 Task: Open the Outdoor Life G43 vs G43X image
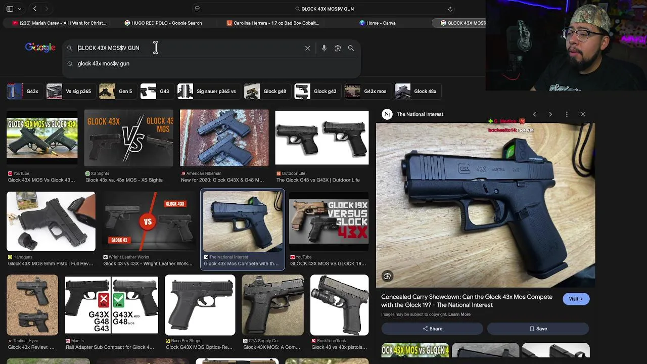pyautogui.click(x=322, y=138)
